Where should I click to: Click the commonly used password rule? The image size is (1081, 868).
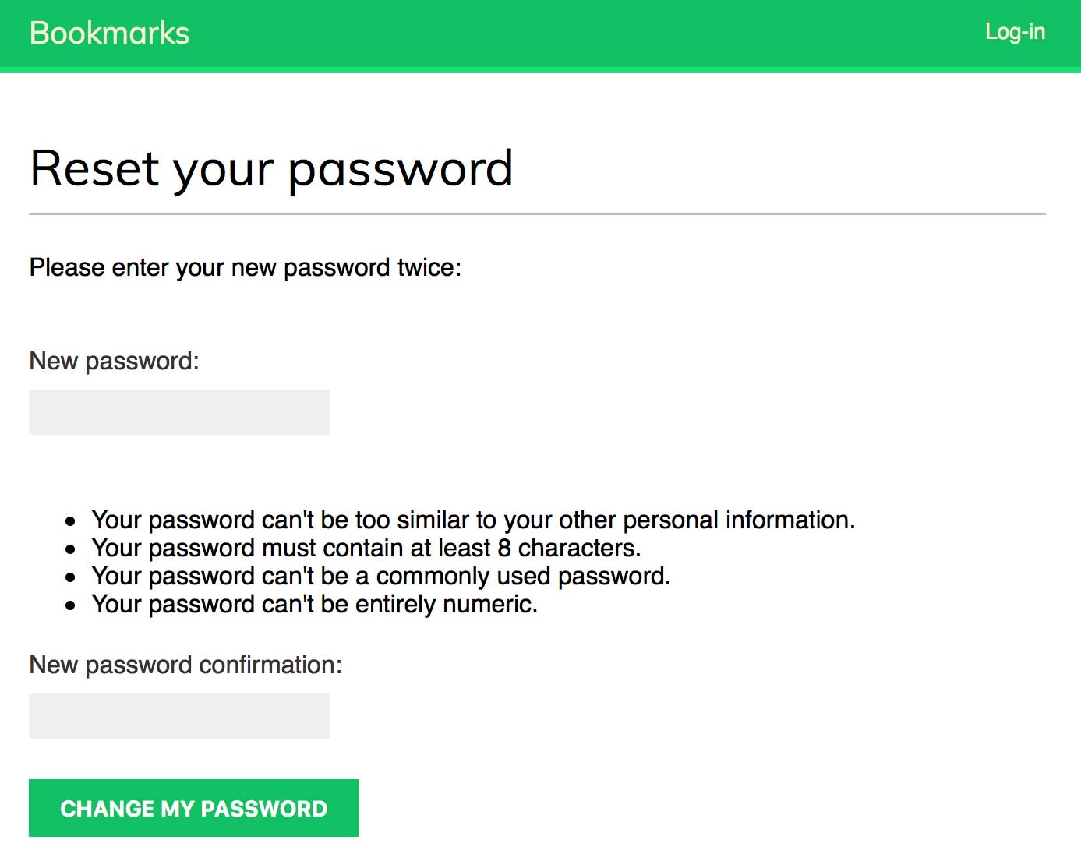(380, 576)
